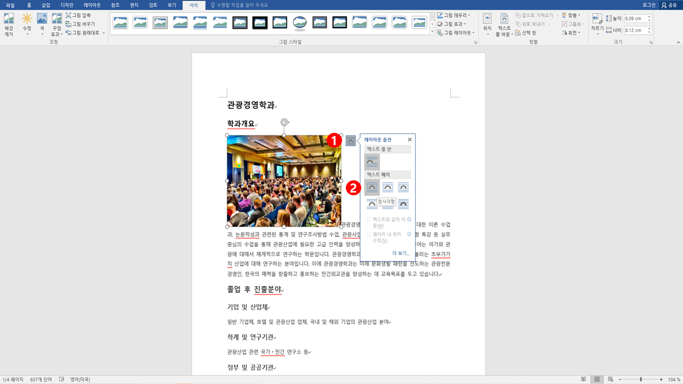The height and width of the screenshot is (384, 683).
Task: Open the 선택 창 selection pane
Action: click(x=526, y=33)
